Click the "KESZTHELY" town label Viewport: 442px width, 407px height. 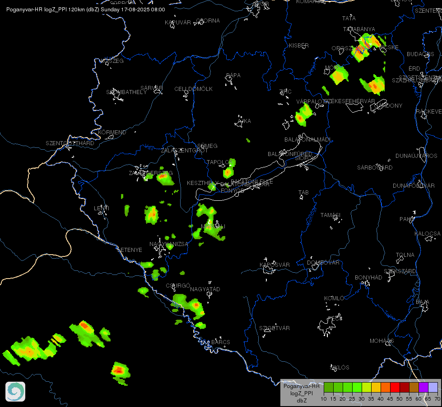coord(203,183)
